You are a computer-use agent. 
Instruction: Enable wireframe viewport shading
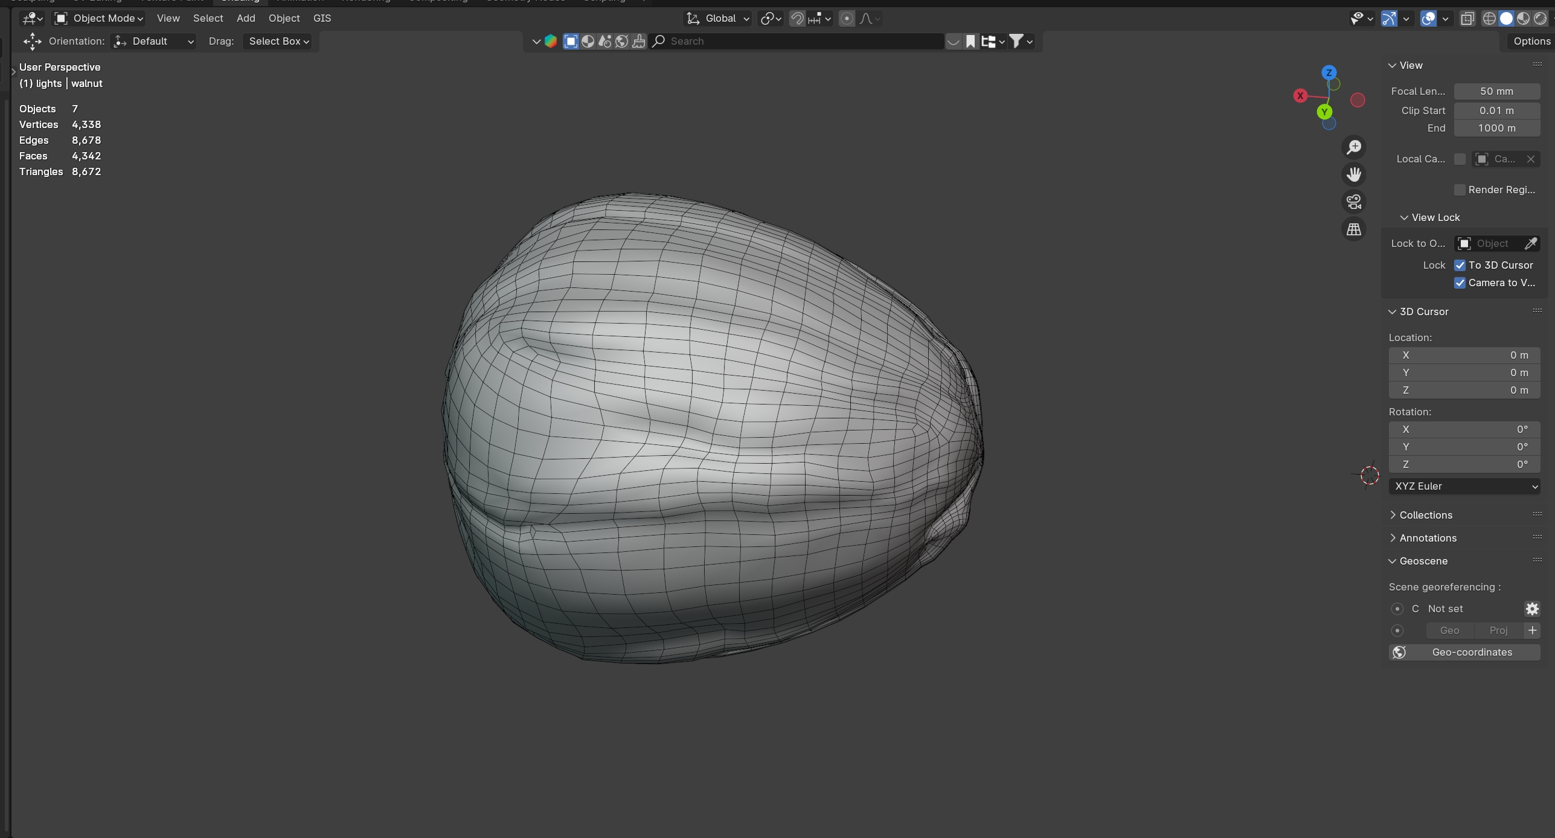[1489, 19]
